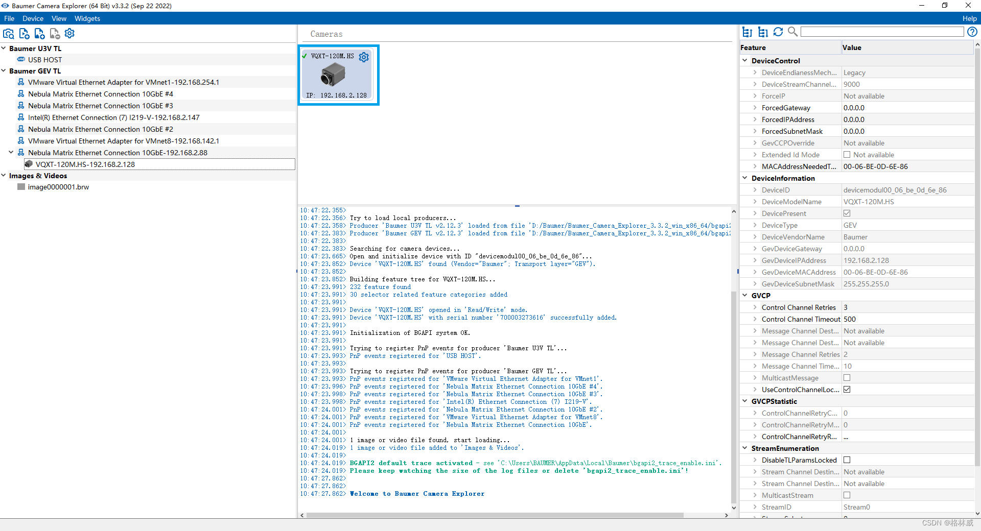
Task: Enable MulticastMessage checkbox
Action: point(847,378)
